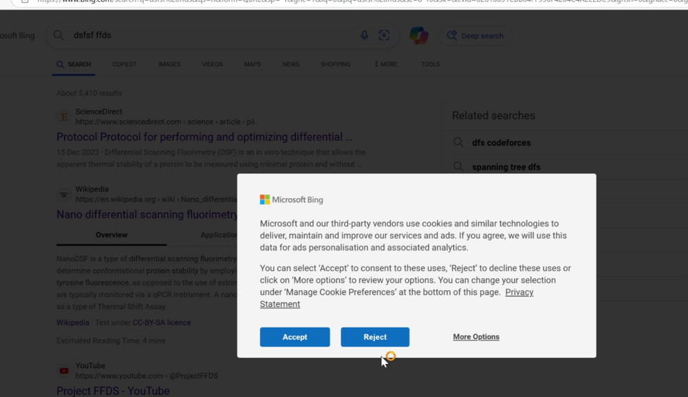Reject cookies in the Bing dialog
688x397 pixels.
point(375,337)
